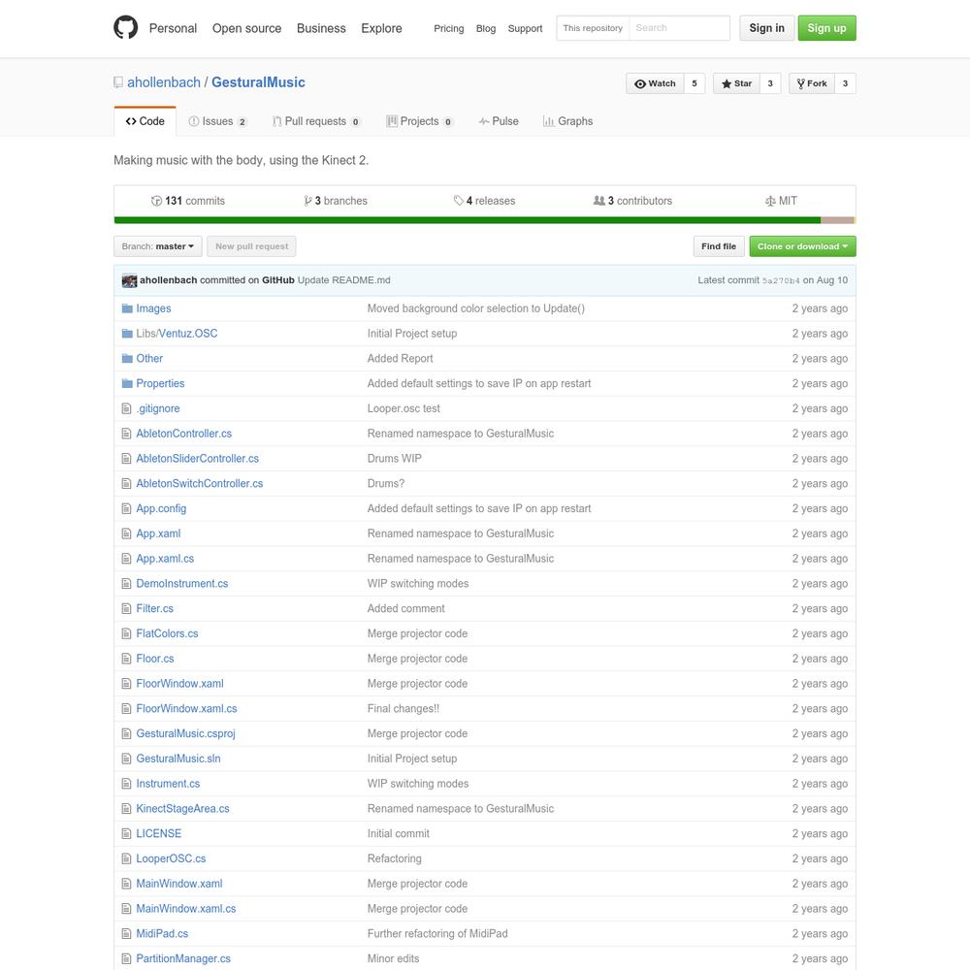Click ahollenbach's avatar in the commit bar
The height and width of the screenshot is (970, 970).
(129, 280)
